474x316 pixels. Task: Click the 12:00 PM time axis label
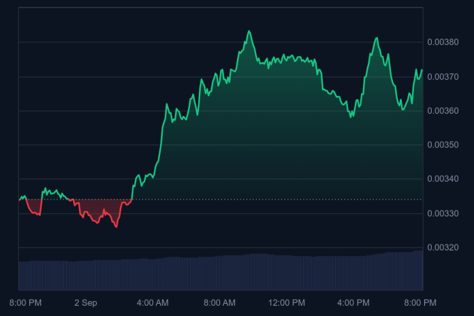287,302
